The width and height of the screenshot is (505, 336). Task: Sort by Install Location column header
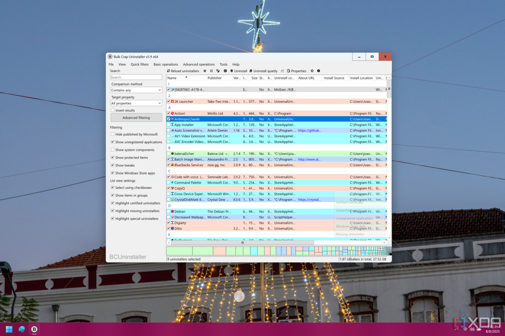(362, 78)
